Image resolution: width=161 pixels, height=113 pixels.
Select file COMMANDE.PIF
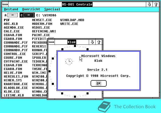pyautogui.click(x=16, y=43)
